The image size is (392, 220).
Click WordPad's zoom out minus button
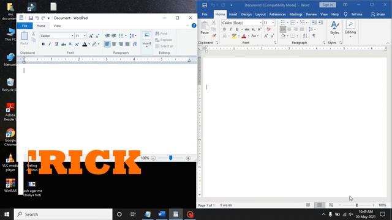[x=153, y=158]
